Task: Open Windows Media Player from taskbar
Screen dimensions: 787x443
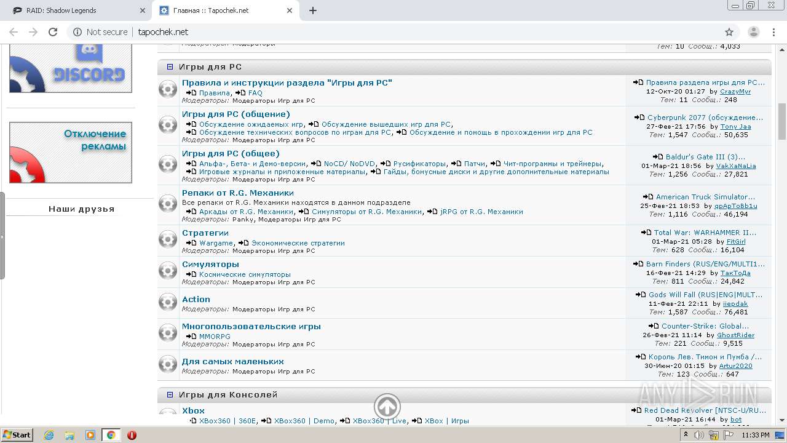Action: pyautogui.click(x=90, y=435)
